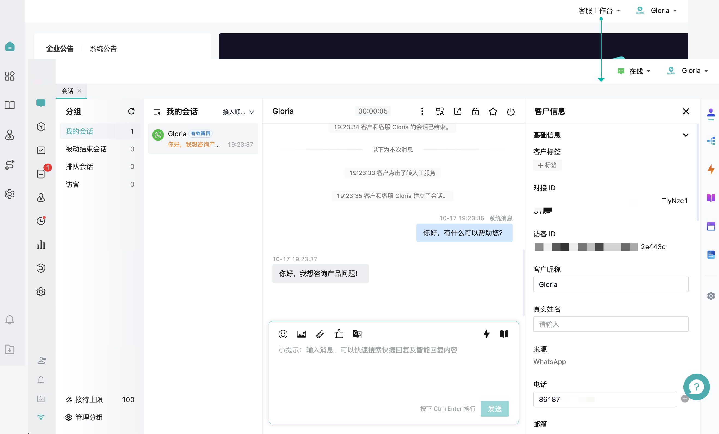Star the Gloria conversation as favorite
Viewport: 719px width, 434px height.
(x=493, y=111)
